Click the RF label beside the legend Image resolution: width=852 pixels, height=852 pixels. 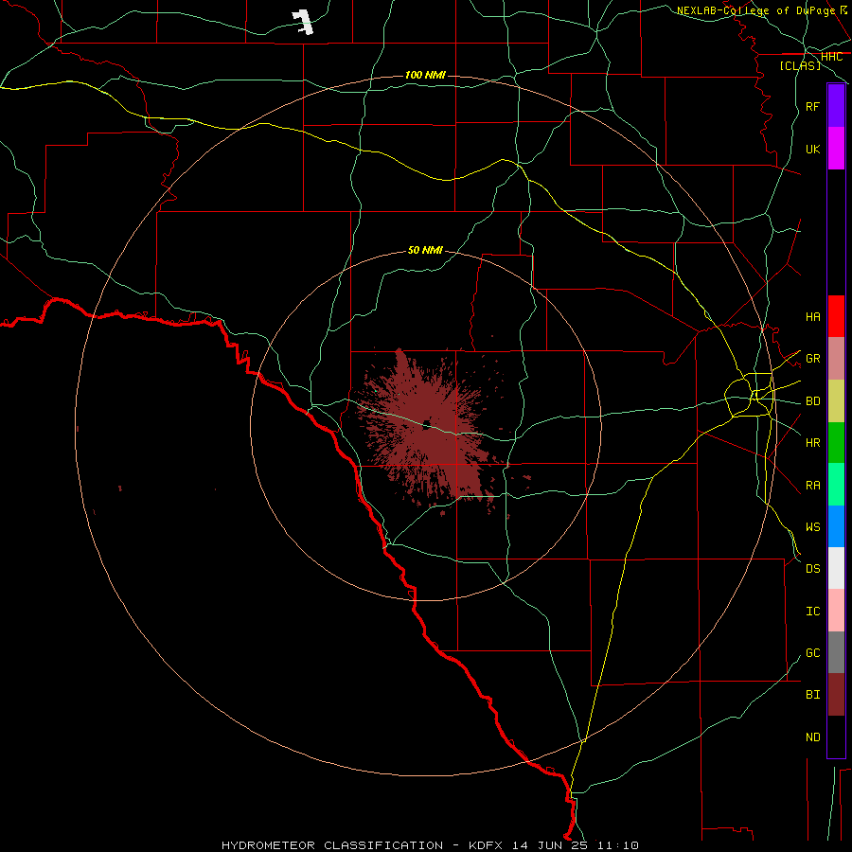point(812,106)
